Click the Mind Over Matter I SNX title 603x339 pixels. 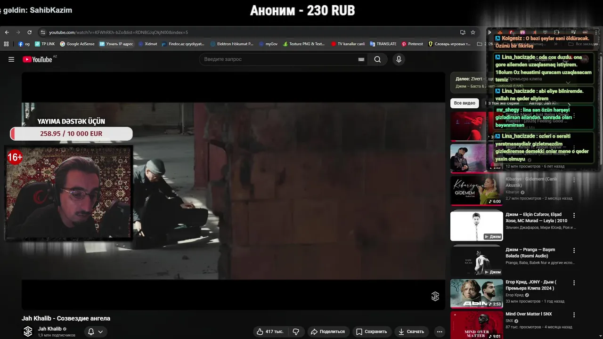(x=529, y=314)
